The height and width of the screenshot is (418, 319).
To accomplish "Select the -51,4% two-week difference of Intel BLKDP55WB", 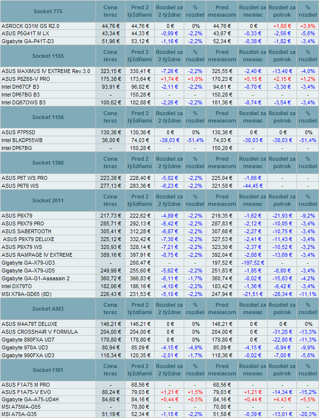I will 196,140.
